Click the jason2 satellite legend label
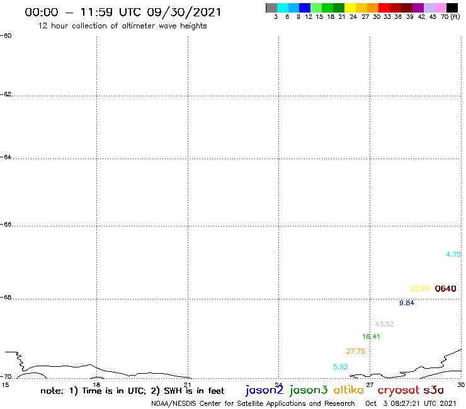 264,390
